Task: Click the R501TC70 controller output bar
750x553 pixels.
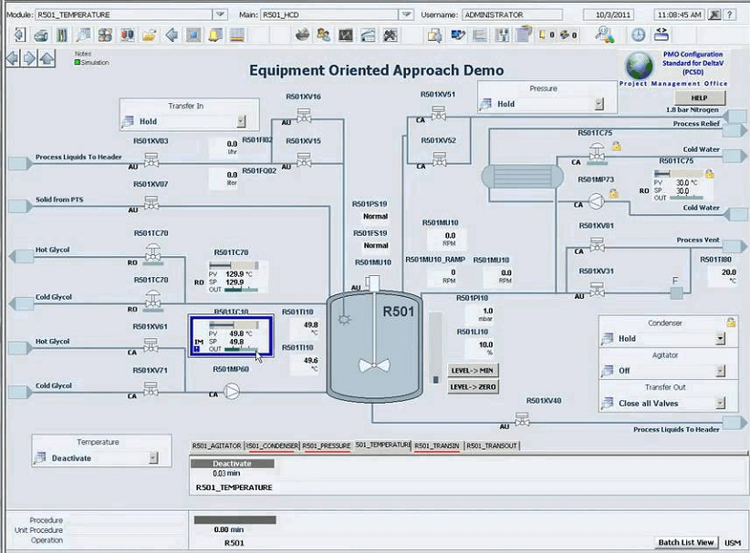Action: click(x=241, y=290)
